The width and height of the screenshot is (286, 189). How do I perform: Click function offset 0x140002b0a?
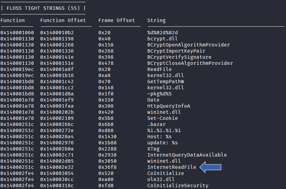click(57, 149)
